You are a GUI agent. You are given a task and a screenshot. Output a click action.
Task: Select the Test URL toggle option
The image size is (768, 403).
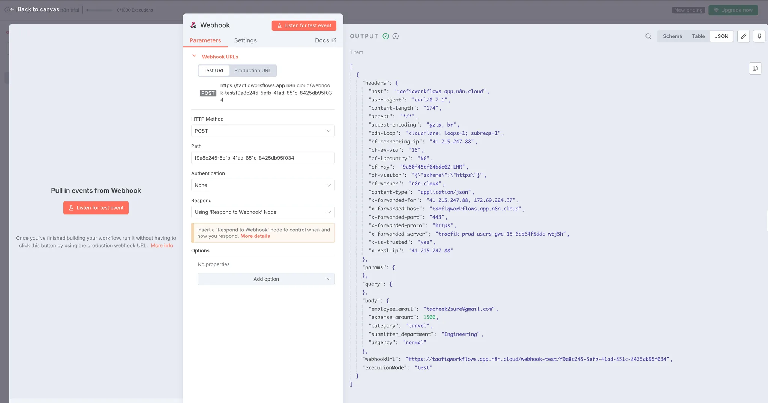[214, 70]
